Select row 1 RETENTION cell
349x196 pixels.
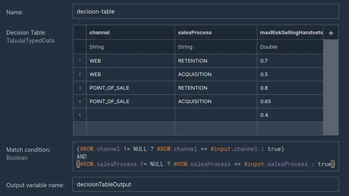click(x=216, y=61)
